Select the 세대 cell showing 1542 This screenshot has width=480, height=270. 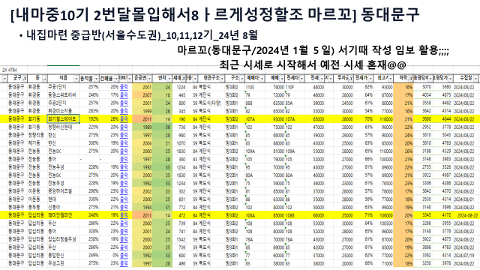178,239
